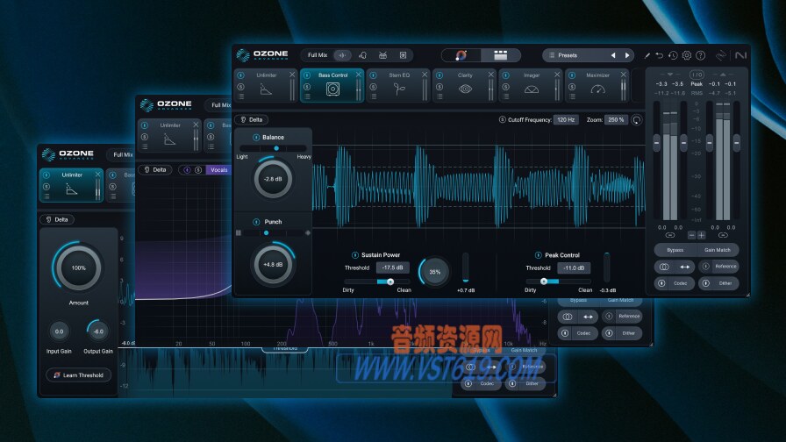
Task: Select the bass stem focus icon
Action: click(403, 55)
